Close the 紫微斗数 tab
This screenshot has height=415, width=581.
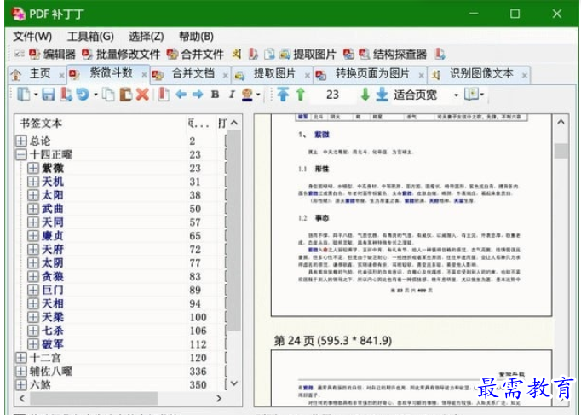[x=144, y=74]
